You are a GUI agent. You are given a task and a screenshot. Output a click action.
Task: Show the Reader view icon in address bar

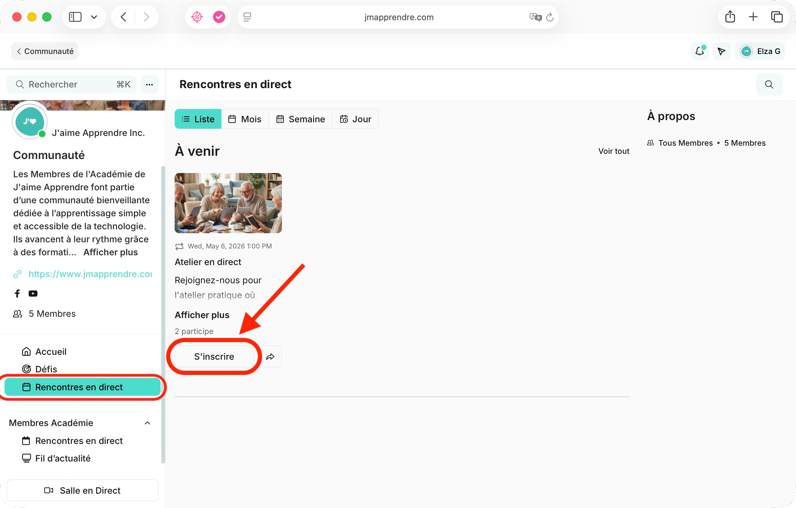click(x=247, y=17)
